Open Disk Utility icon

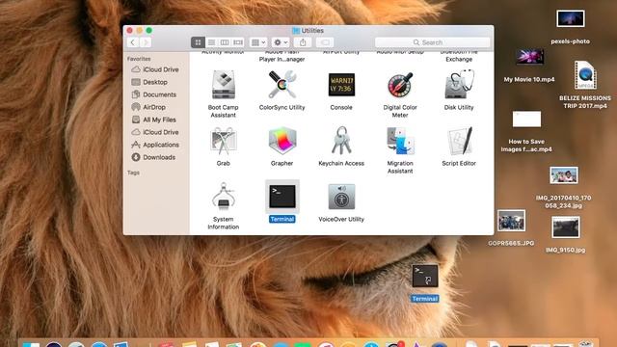pos(459,85)
